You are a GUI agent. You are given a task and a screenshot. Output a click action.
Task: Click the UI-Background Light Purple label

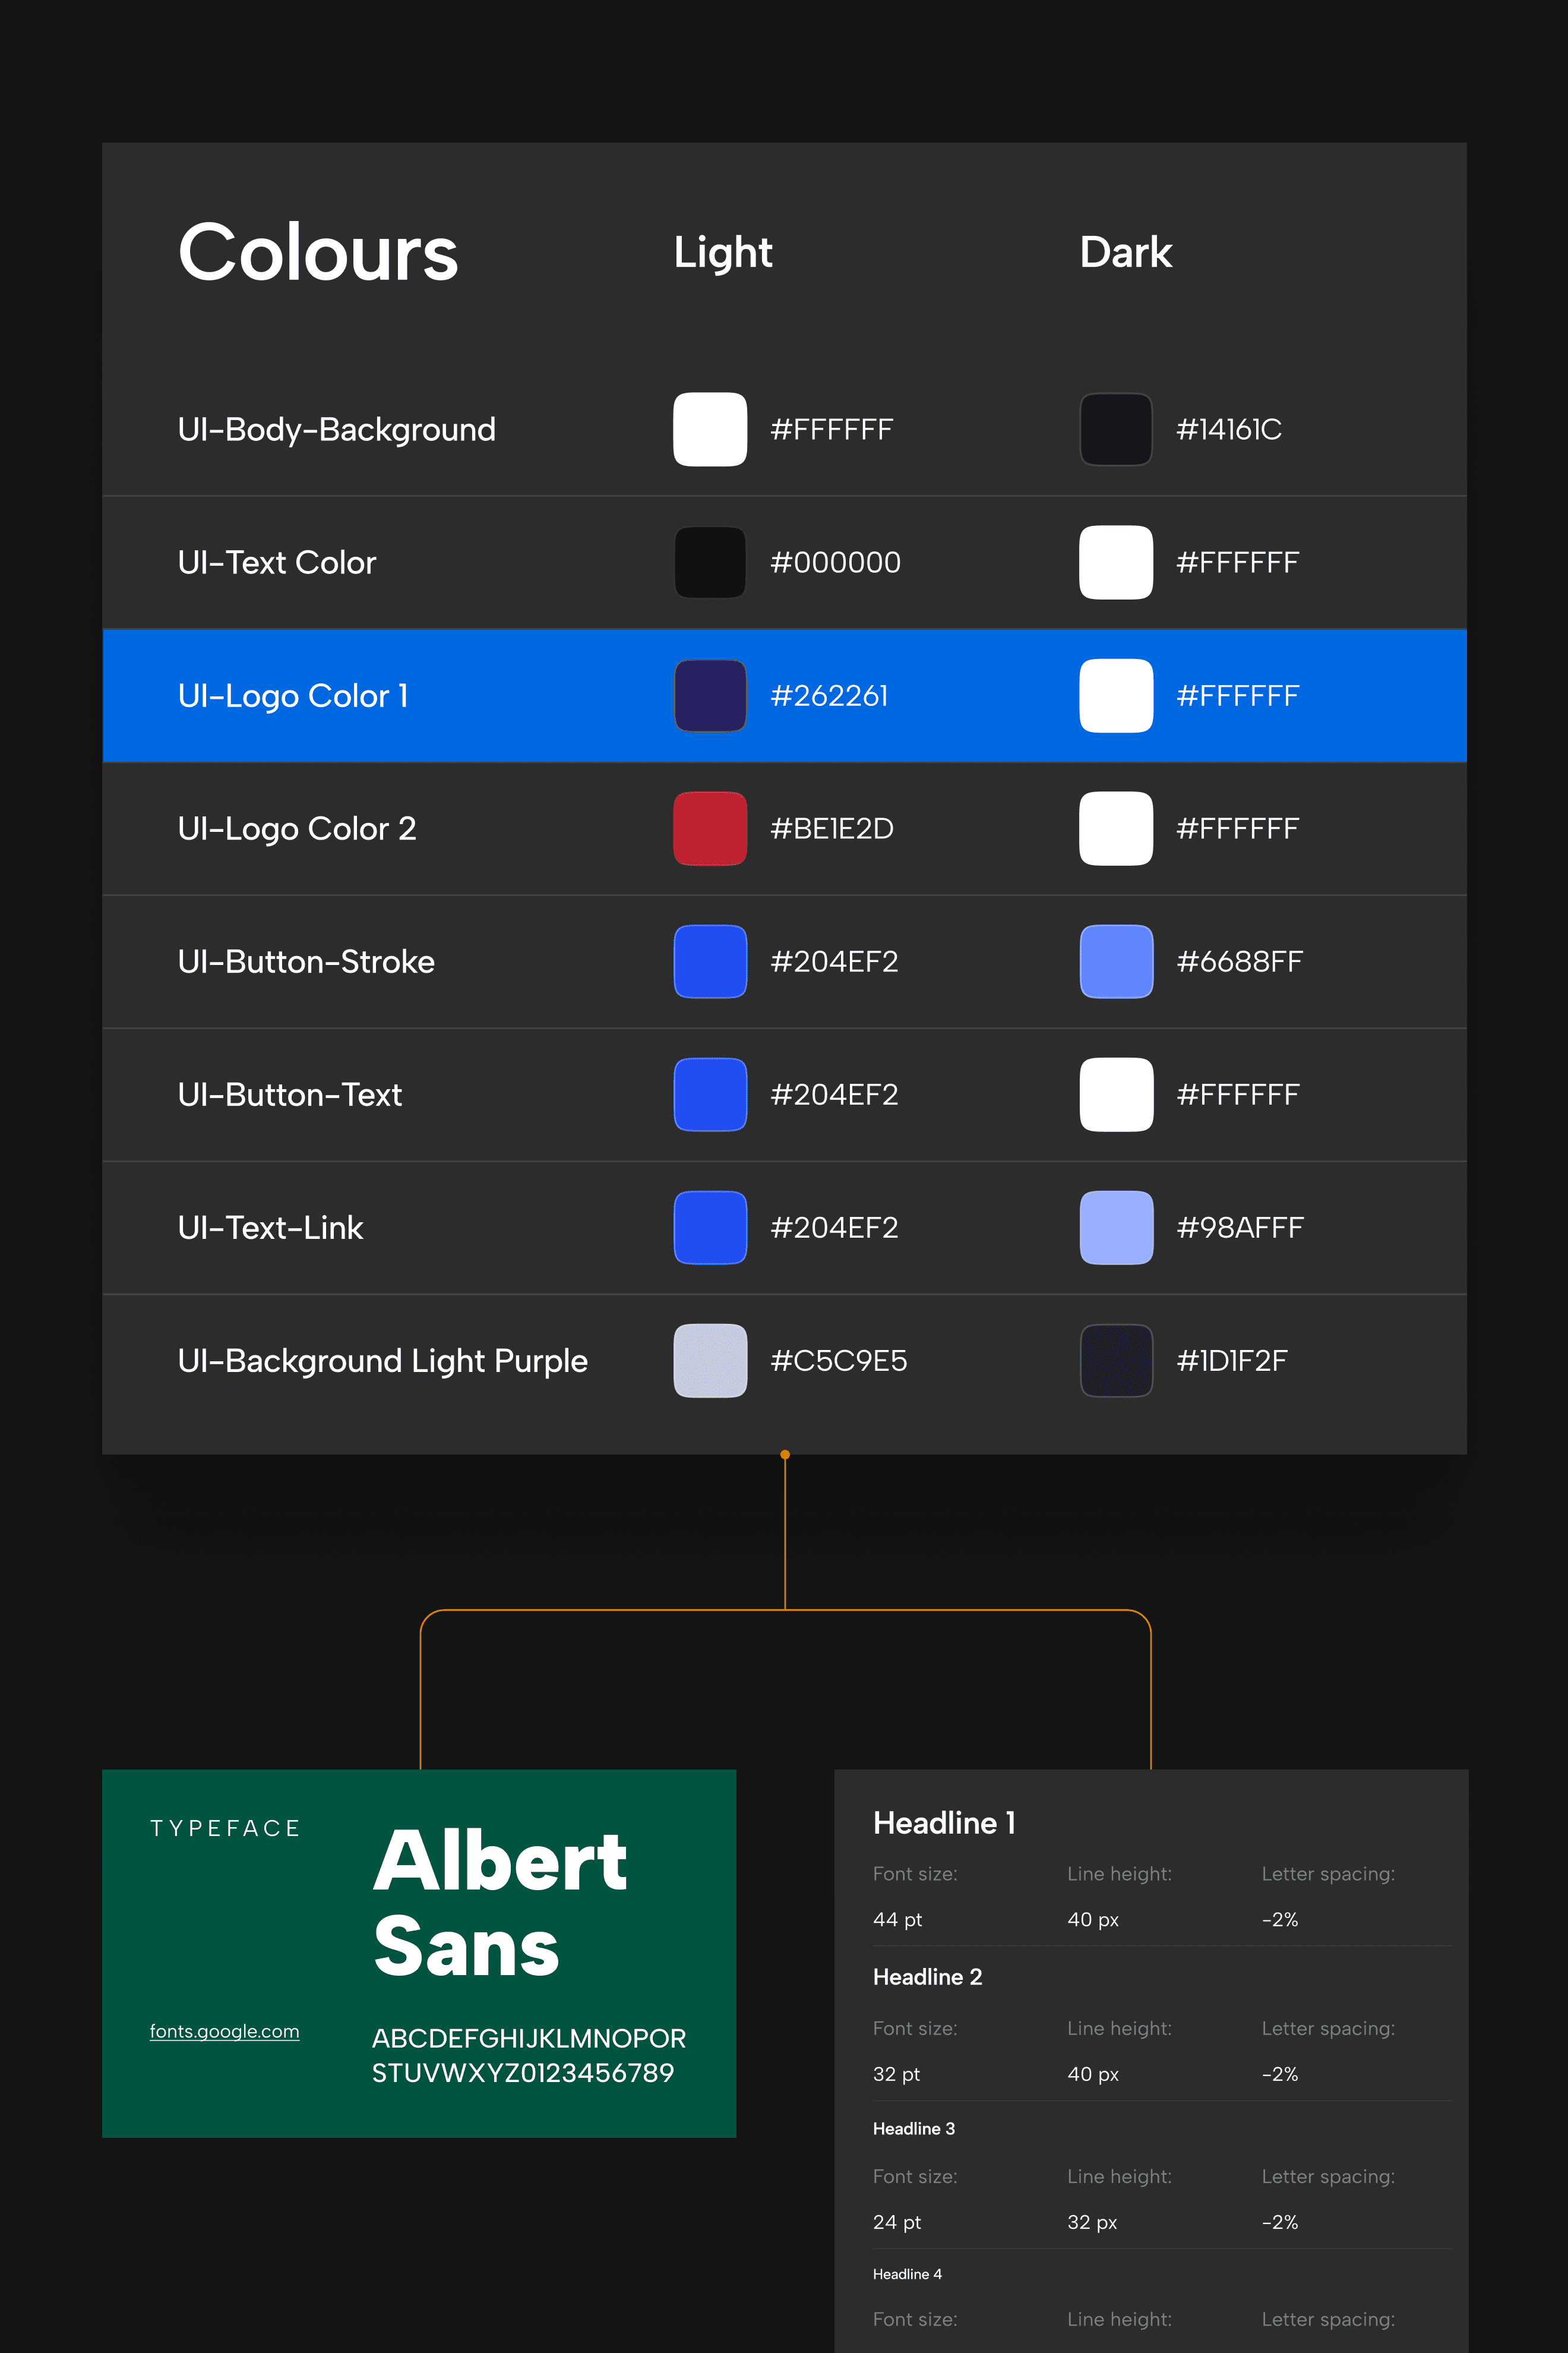(x=382, y=1361)
